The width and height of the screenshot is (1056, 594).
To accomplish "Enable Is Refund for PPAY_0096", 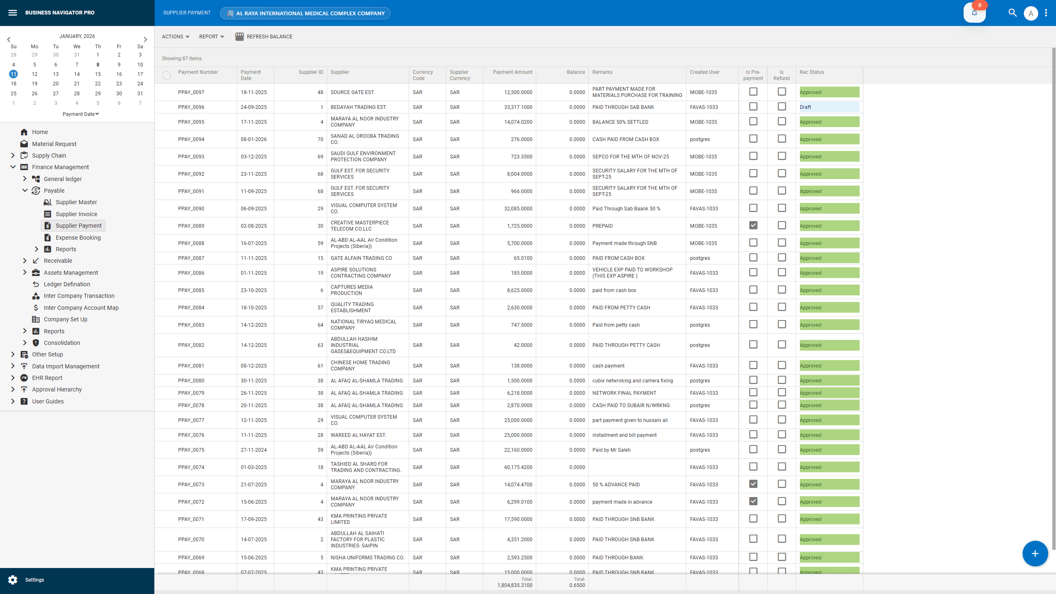I will tap(782, 107).
